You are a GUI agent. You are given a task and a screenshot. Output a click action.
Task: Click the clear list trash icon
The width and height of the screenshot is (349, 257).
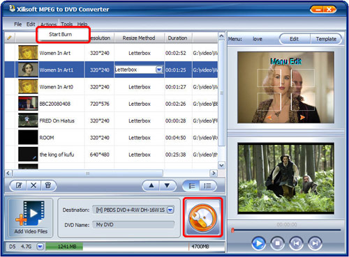pyautogui.click(x=48, y=185)
